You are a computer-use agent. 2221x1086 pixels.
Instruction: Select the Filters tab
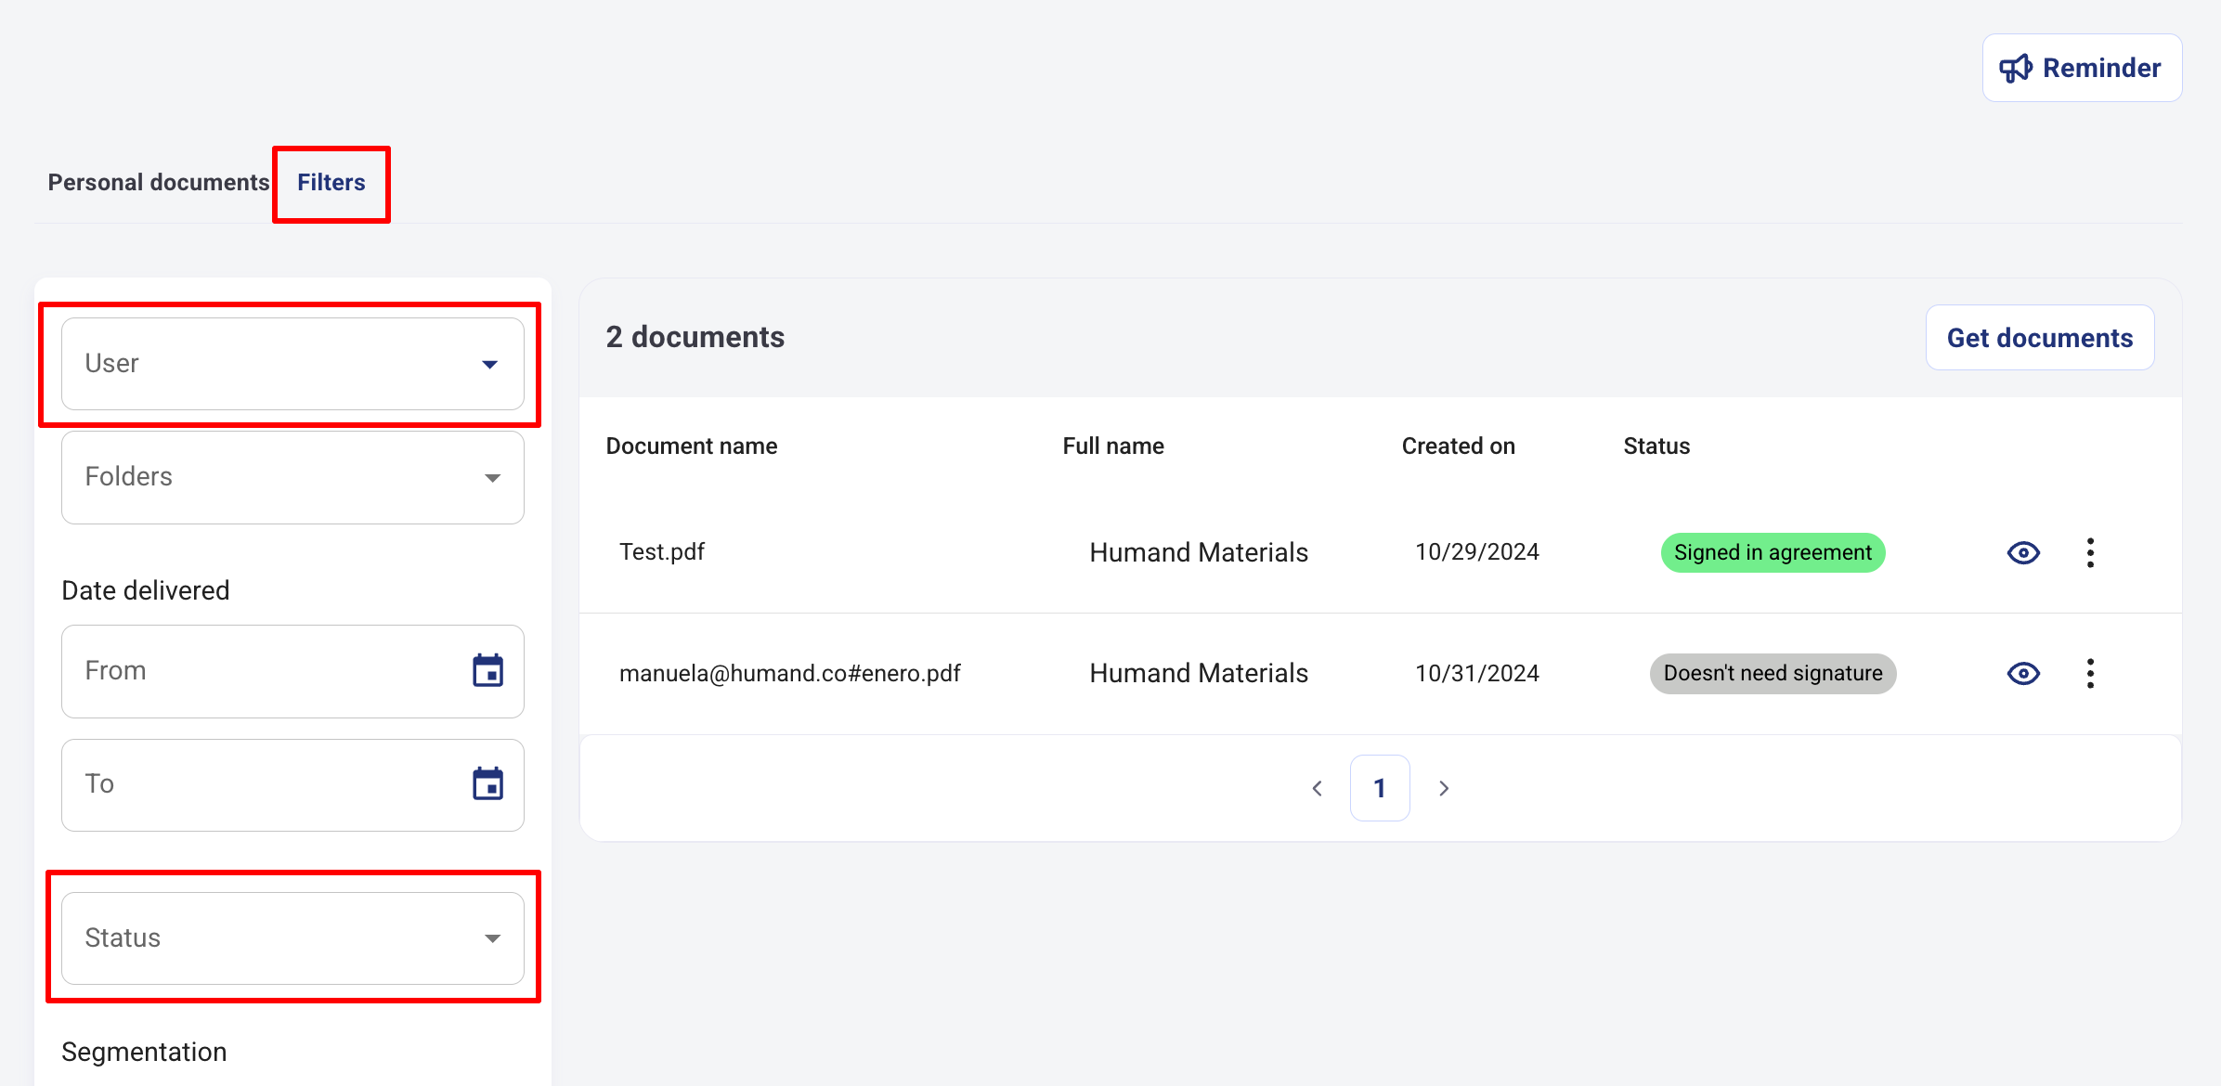331,182
